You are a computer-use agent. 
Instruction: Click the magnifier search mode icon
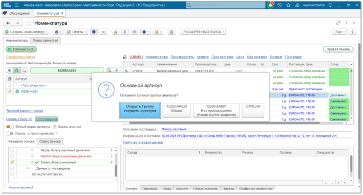click(x=24, y=70)
